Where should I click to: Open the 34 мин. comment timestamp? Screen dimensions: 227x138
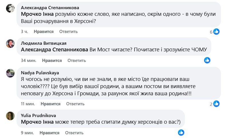tap(28, 61)
